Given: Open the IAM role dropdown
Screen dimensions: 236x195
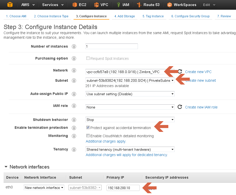Looking at the screenshot, I should click(x=130, y=107).
